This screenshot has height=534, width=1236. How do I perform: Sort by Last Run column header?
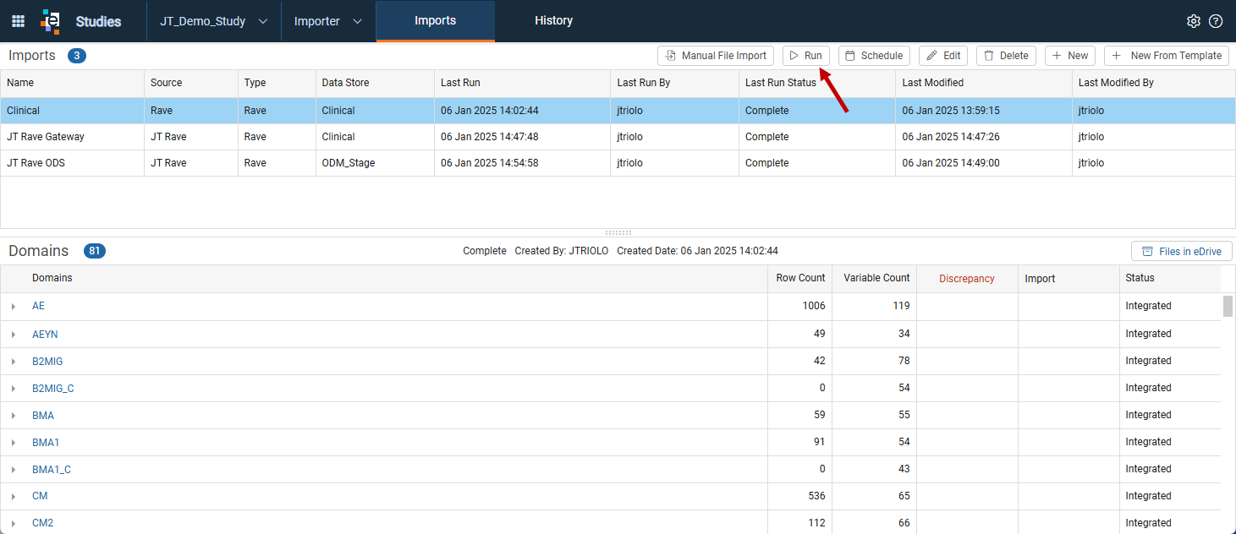coord(523,83)
